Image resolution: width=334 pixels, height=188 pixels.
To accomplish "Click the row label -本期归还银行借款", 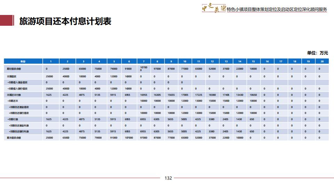I will (19, 113).
